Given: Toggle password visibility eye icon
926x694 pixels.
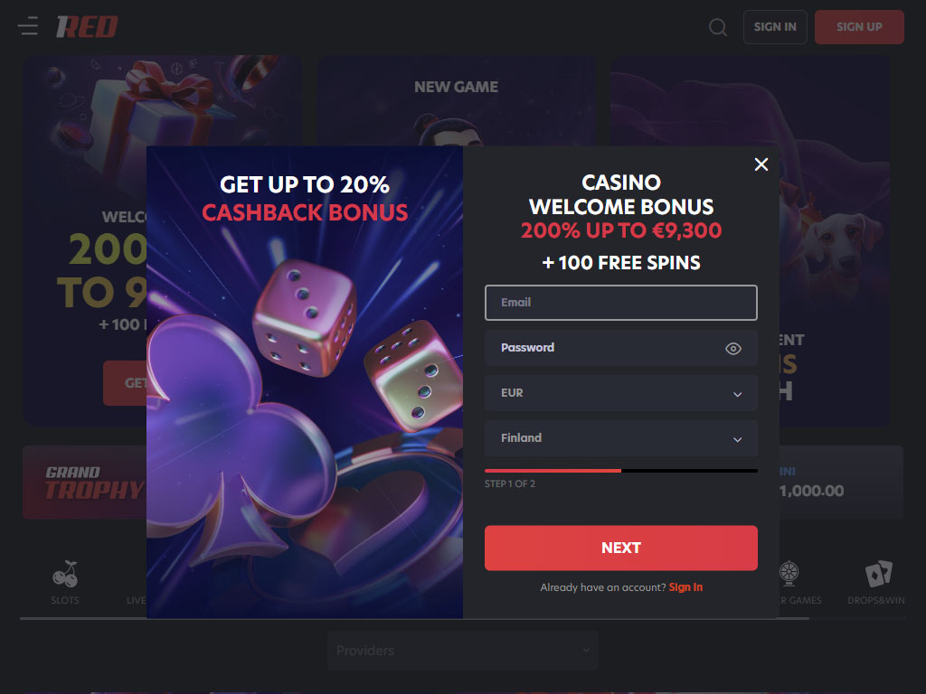Looking at the screenshot, I should pos(732,349).
